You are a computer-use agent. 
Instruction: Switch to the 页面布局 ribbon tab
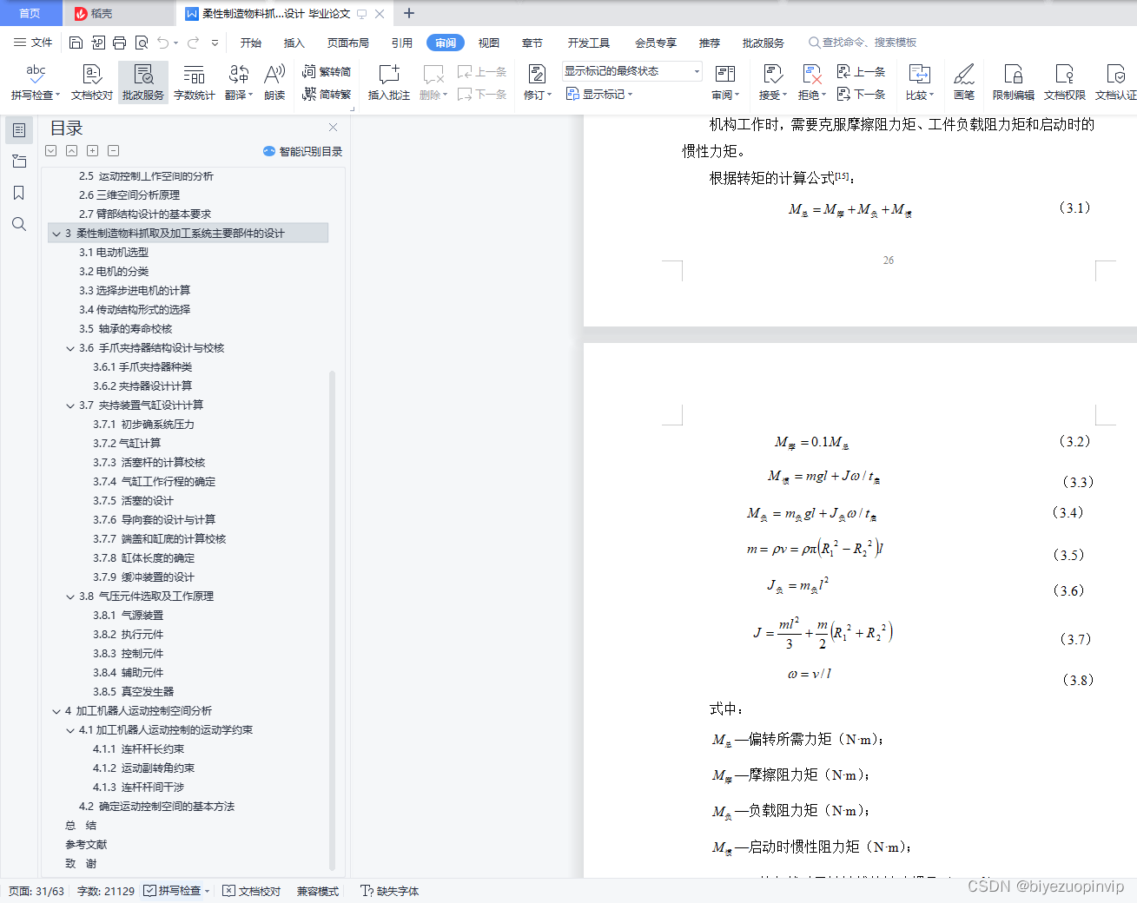(x=348, y=43)
